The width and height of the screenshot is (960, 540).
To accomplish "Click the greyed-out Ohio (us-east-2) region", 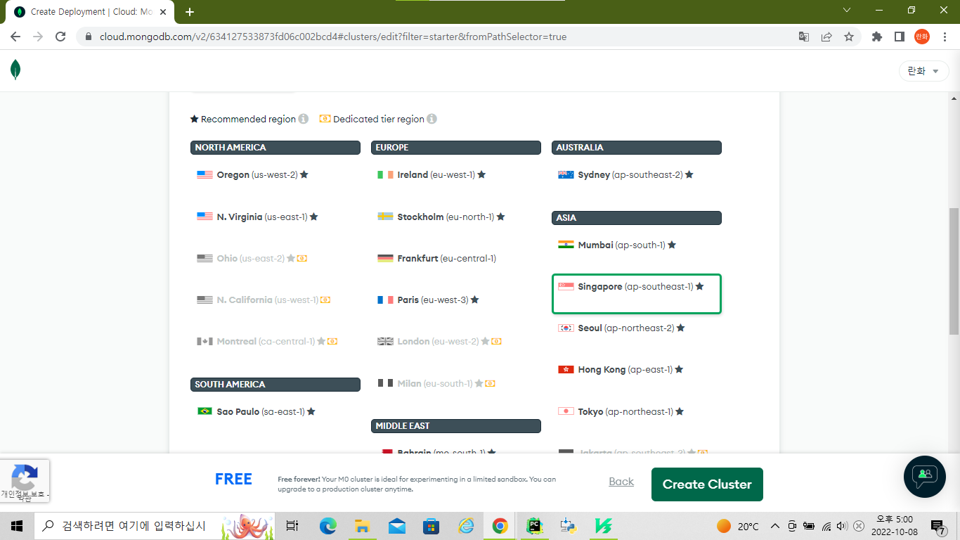I will 275,258.
